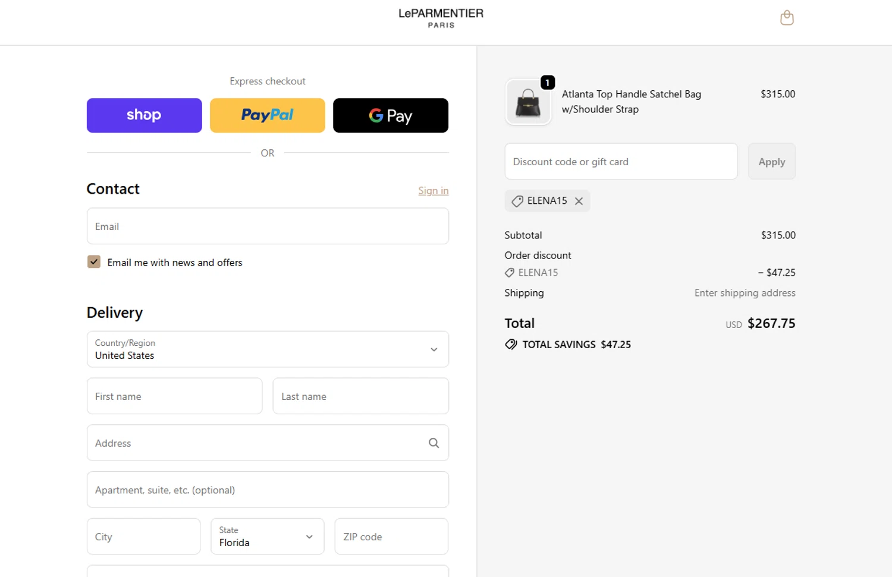Click the Last name field
Screen dimensions: 892x577
click(361, 396)
